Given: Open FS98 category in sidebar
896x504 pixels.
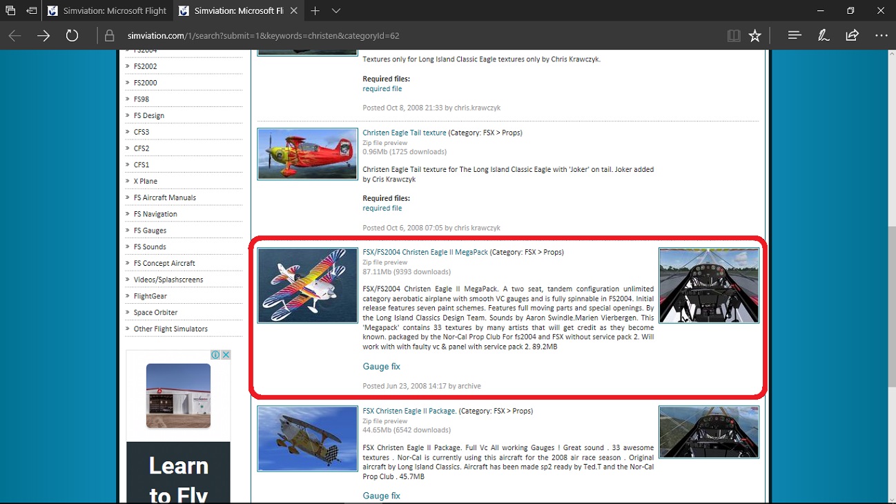Looking at the screenshot, I should pyautogui.click(x=142, y=99).
